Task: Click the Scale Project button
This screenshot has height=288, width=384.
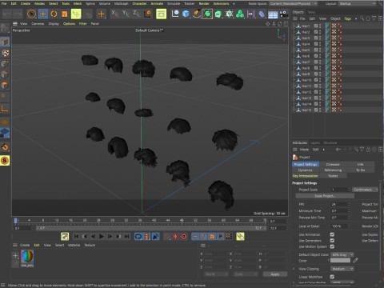Action: coord(325,196)
